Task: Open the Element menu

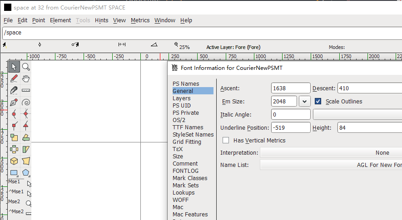Action: pyautogui.click(x=60, y=20)
